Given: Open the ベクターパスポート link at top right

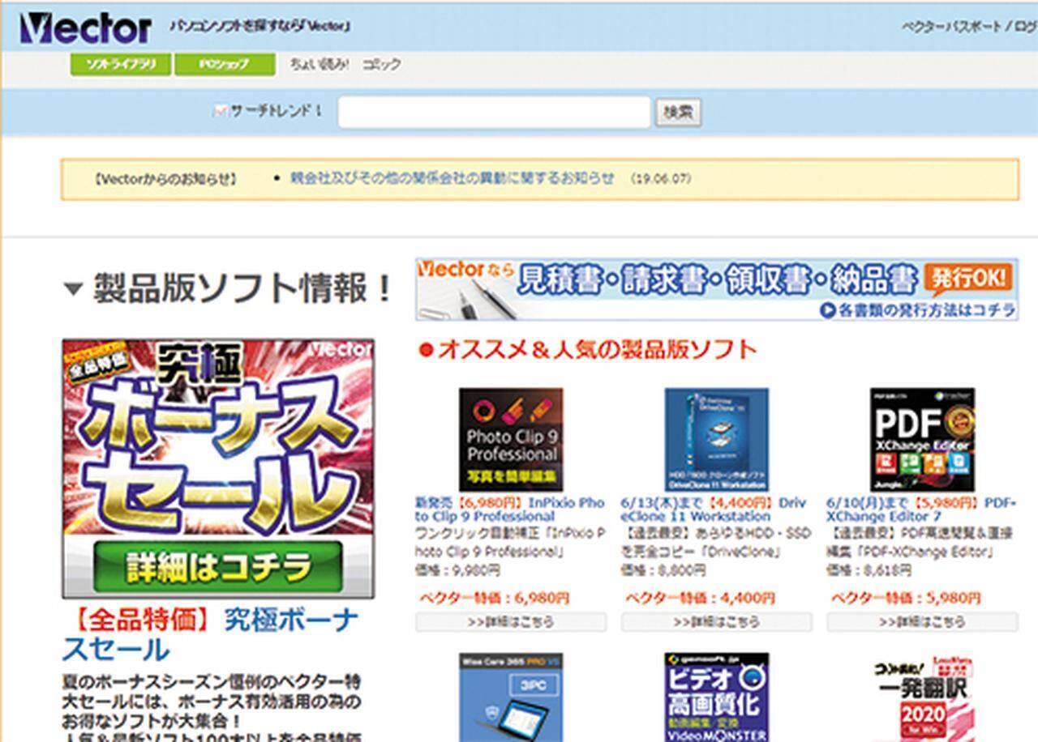Looking at the screenshot, I should point(950,27).
